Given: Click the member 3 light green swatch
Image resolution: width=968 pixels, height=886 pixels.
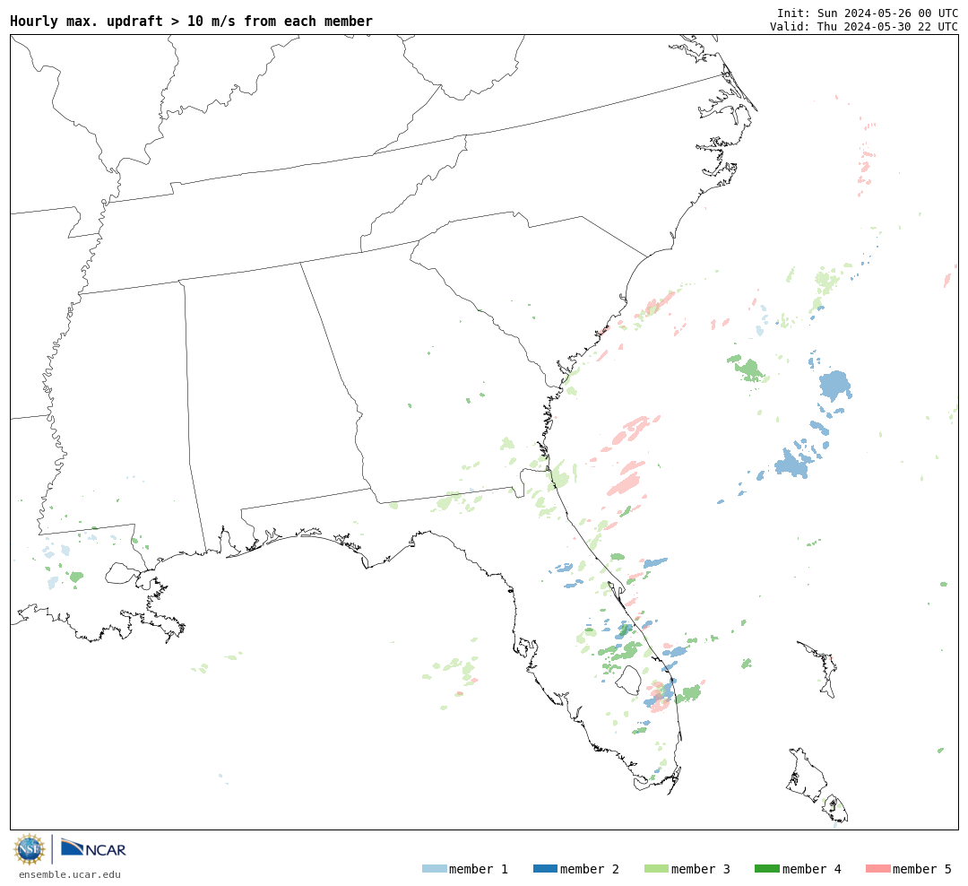Looking at the screenshot, I should [656, 868].
